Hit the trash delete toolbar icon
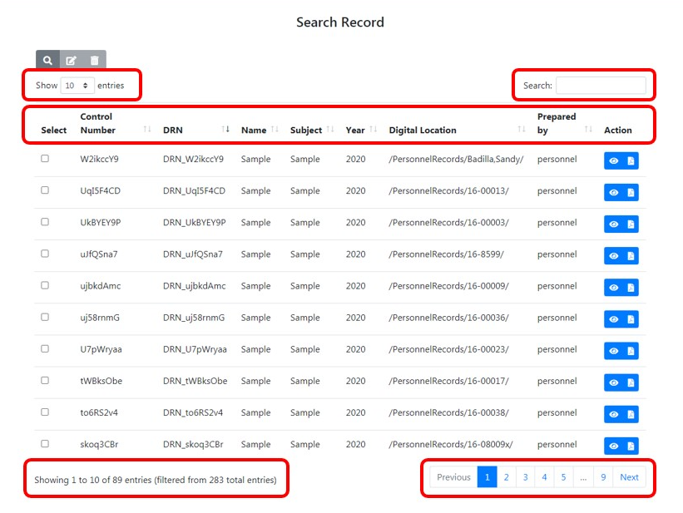Screen dimensions: 683x513 (95, 60)
